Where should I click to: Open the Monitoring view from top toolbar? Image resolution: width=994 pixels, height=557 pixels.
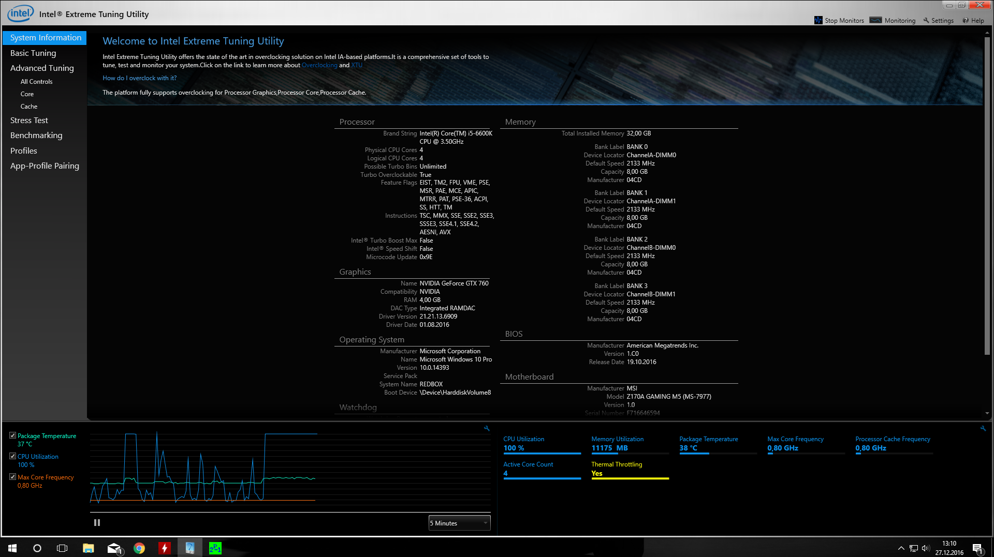click(x=893, y=21)
